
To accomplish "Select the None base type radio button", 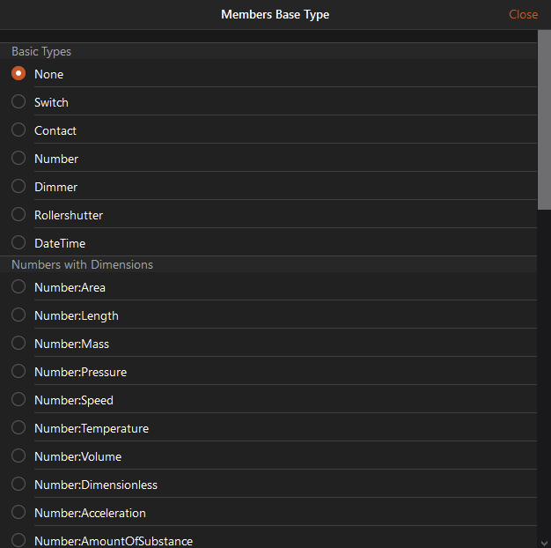I will (x=18, y=74).
